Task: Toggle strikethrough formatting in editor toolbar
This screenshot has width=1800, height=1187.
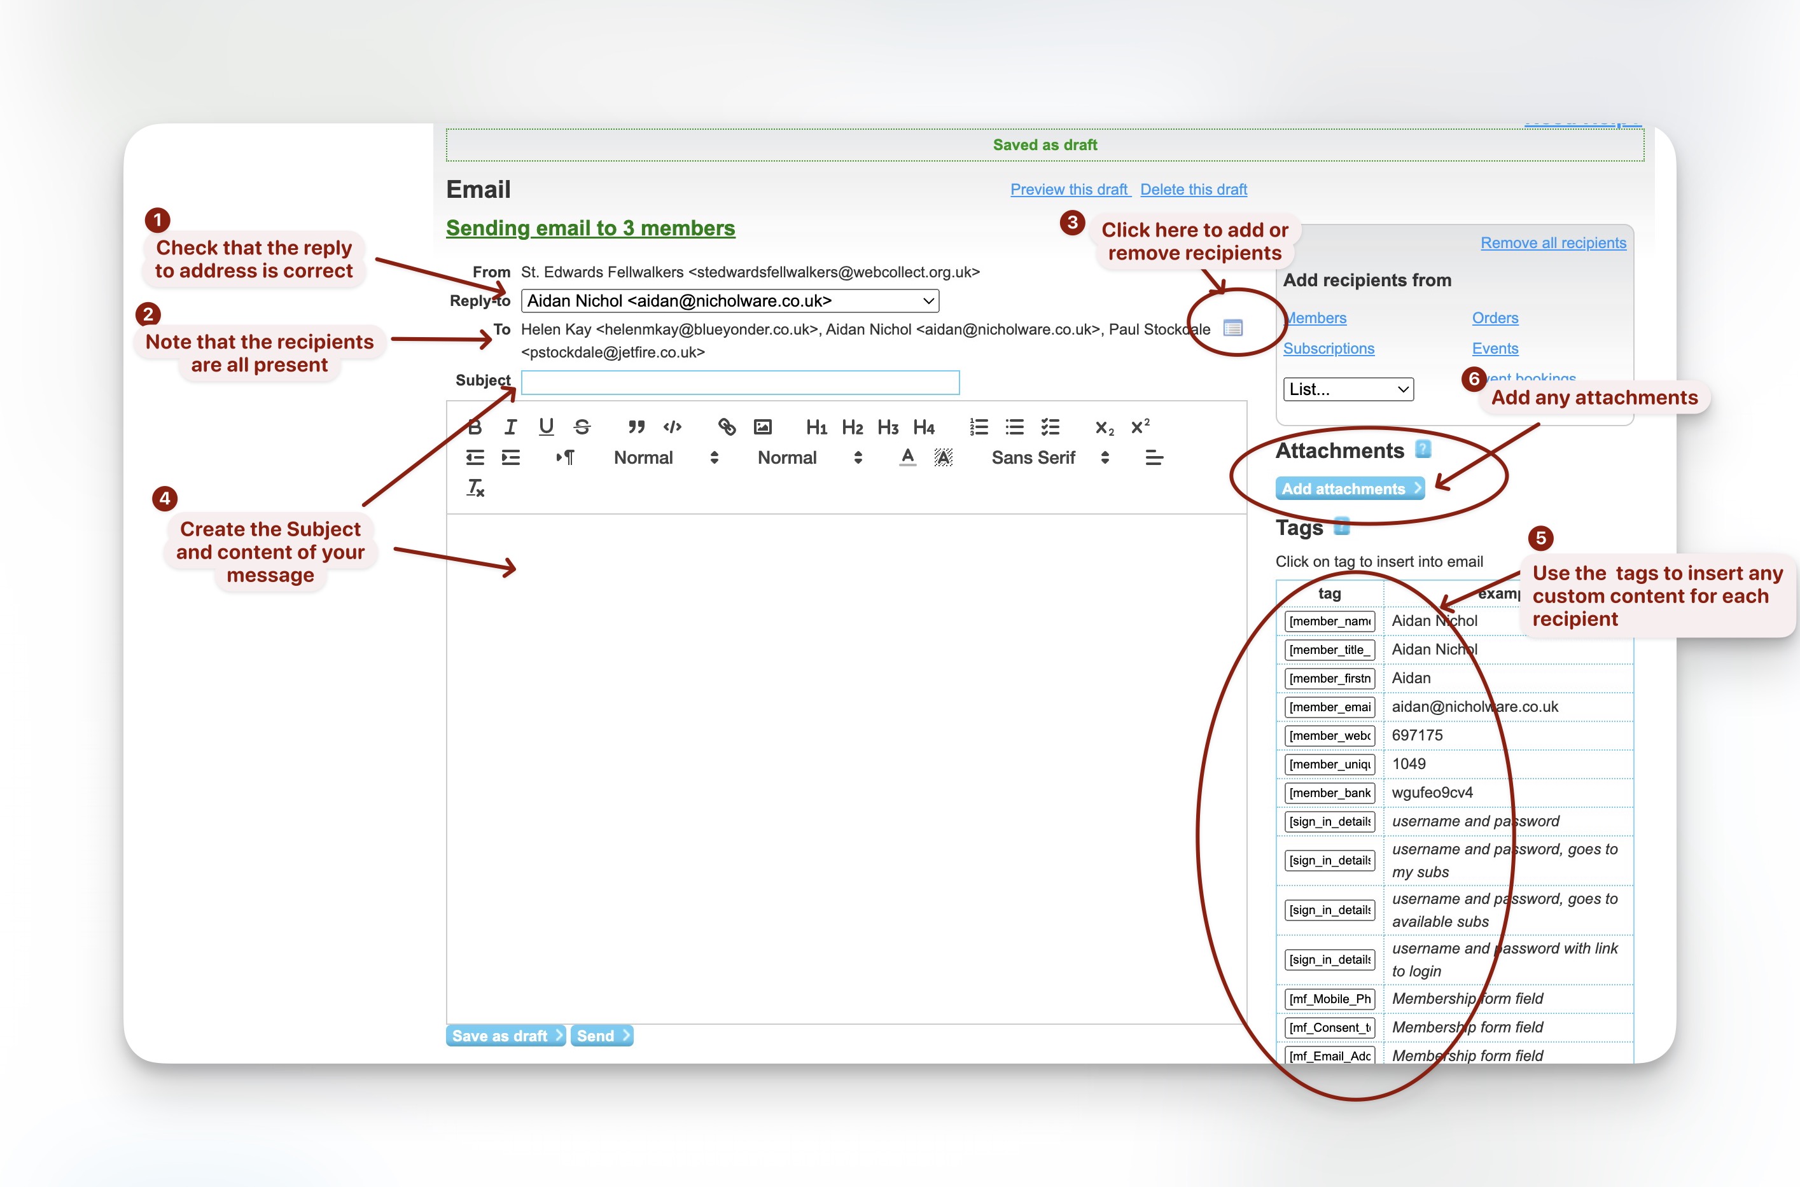Action: (x=582, y=427)
